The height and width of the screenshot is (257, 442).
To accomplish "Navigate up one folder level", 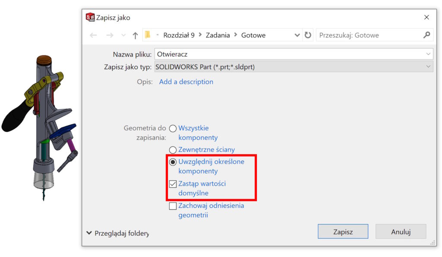I will [135, 35].
